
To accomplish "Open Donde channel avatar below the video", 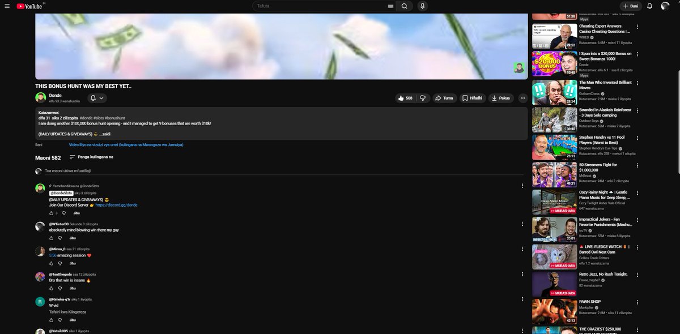I will pyautogui.click(x=40, y=98).
